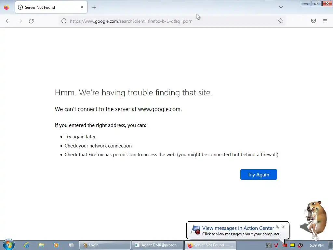Click the show desktop strip beside the clock
Screen dimensions: 333x250
(331, 245)
